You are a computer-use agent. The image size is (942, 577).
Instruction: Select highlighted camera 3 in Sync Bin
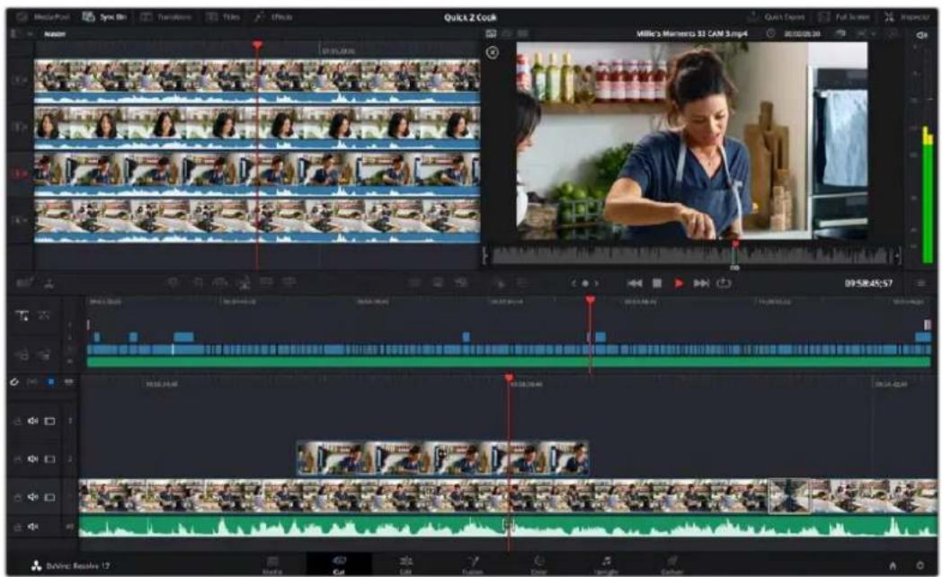(x=19, y=173)
